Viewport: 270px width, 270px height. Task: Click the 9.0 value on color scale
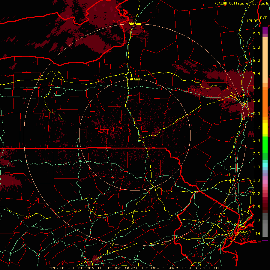coord(256,47)
